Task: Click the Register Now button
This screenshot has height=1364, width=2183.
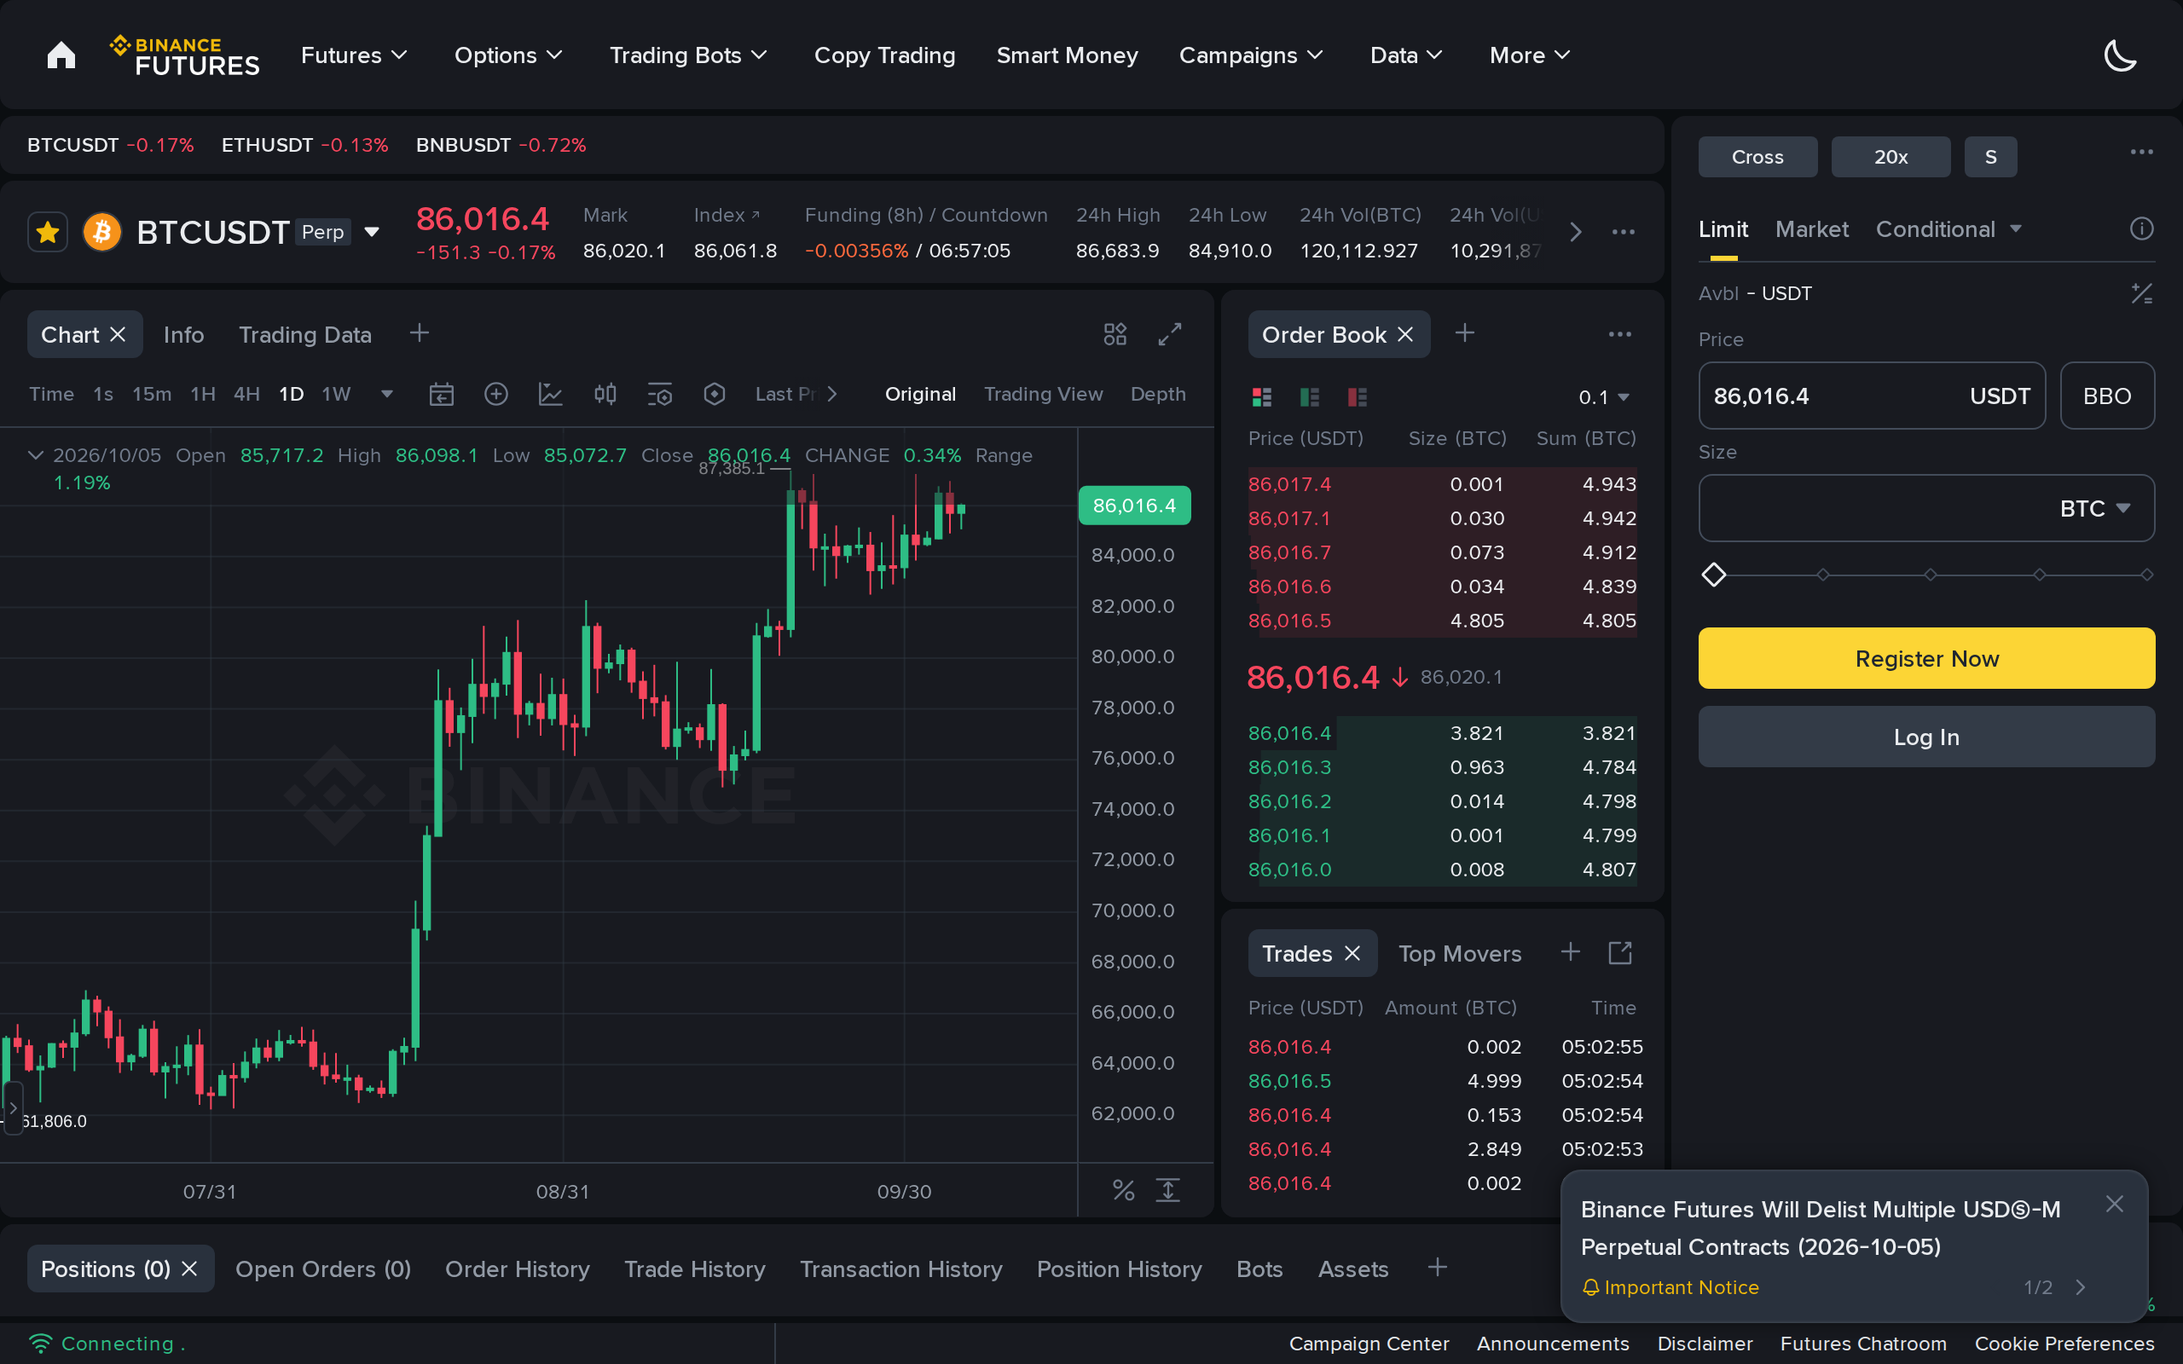Action: click(1926, 658)
